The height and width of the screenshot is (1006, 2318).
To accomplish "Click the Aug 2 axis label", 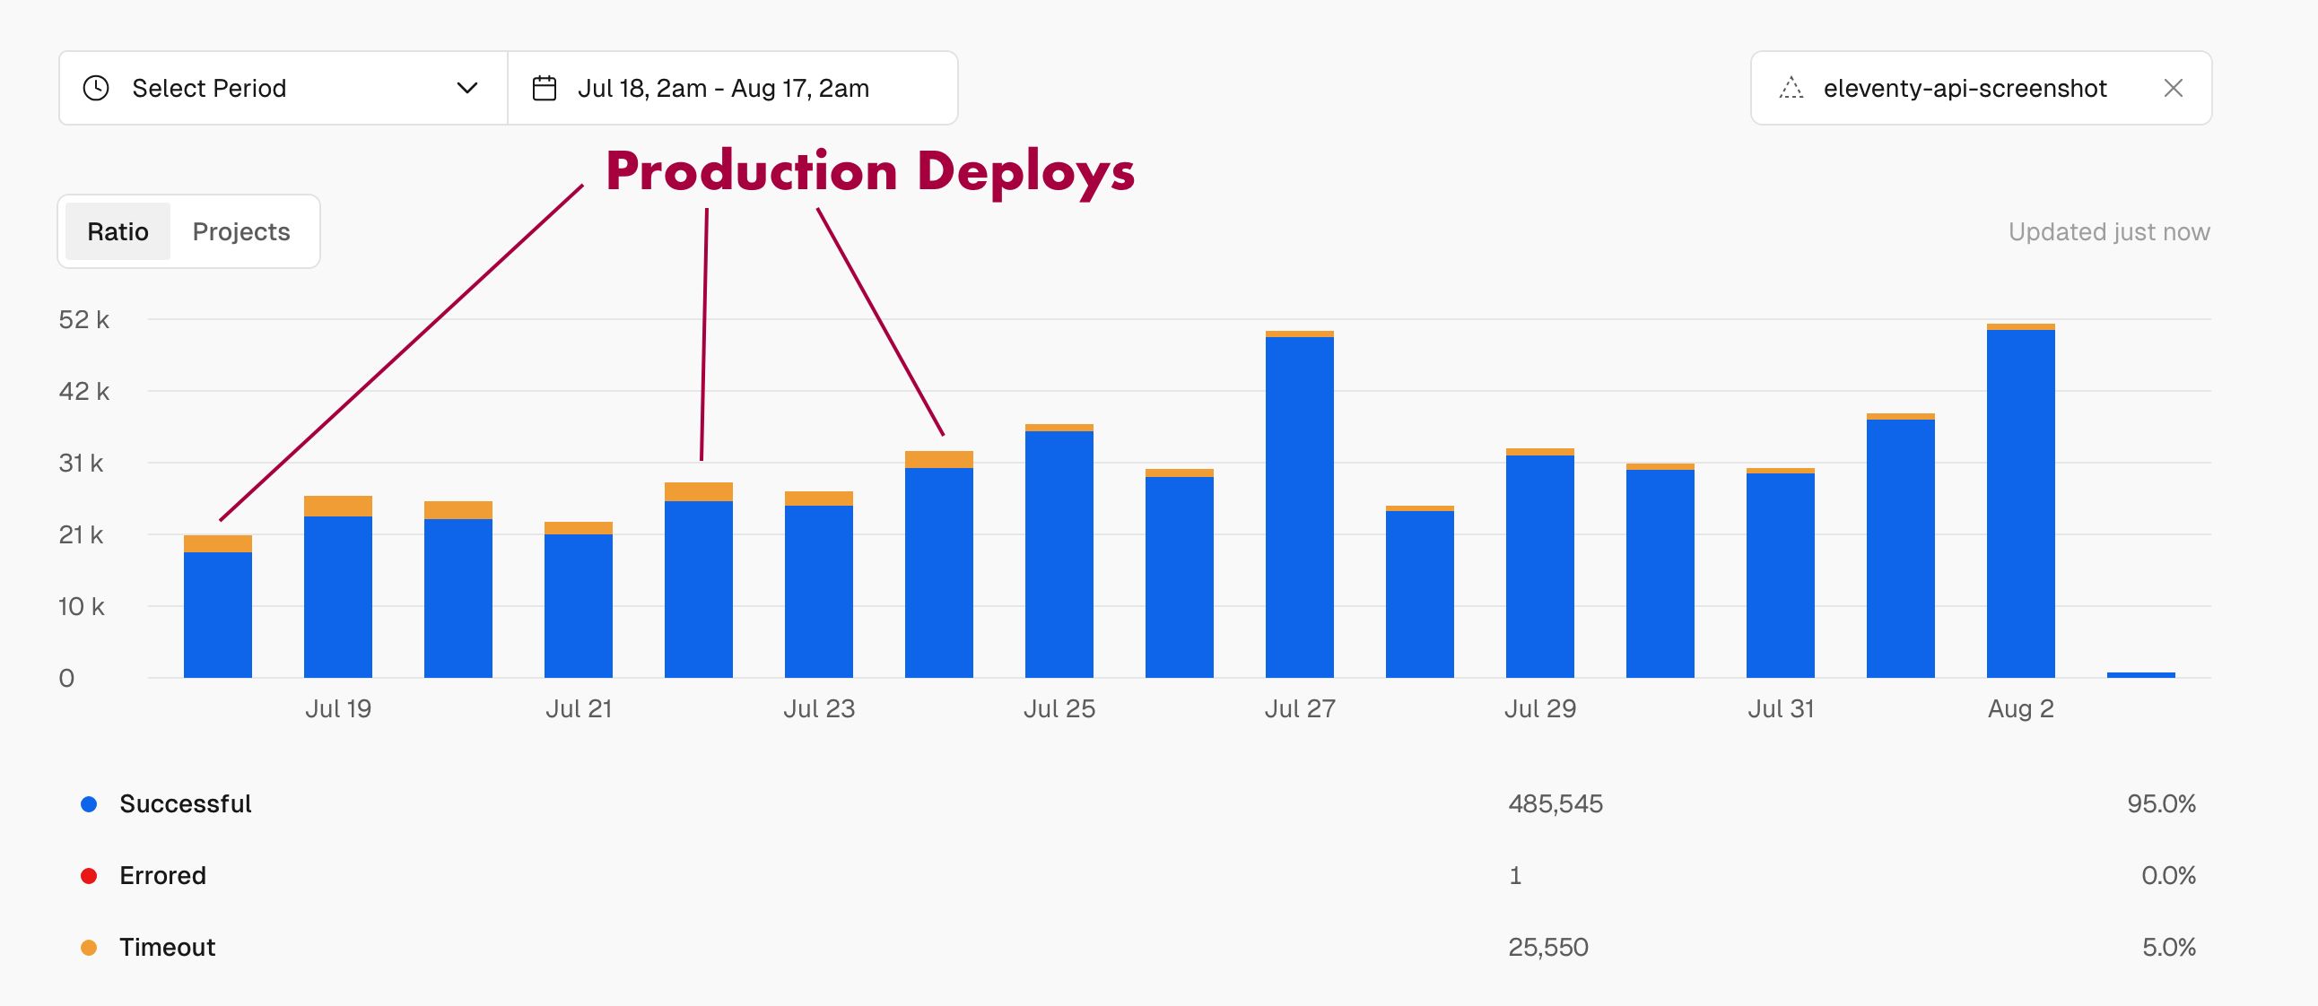I will coord(2020,708).
